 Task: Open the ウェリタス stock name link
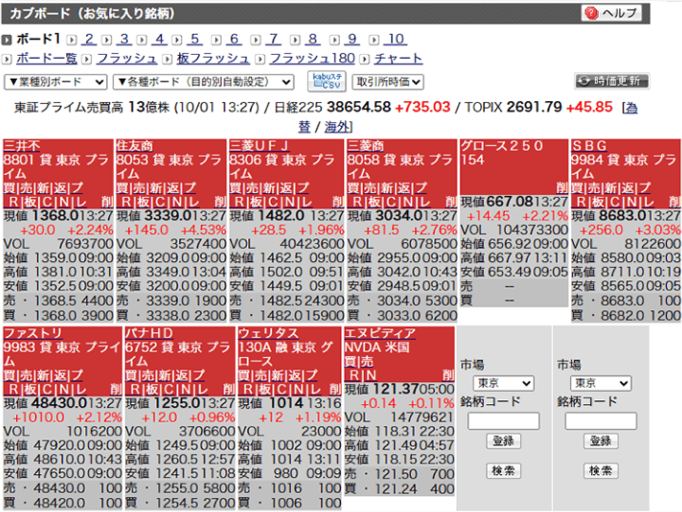[268, 333]
